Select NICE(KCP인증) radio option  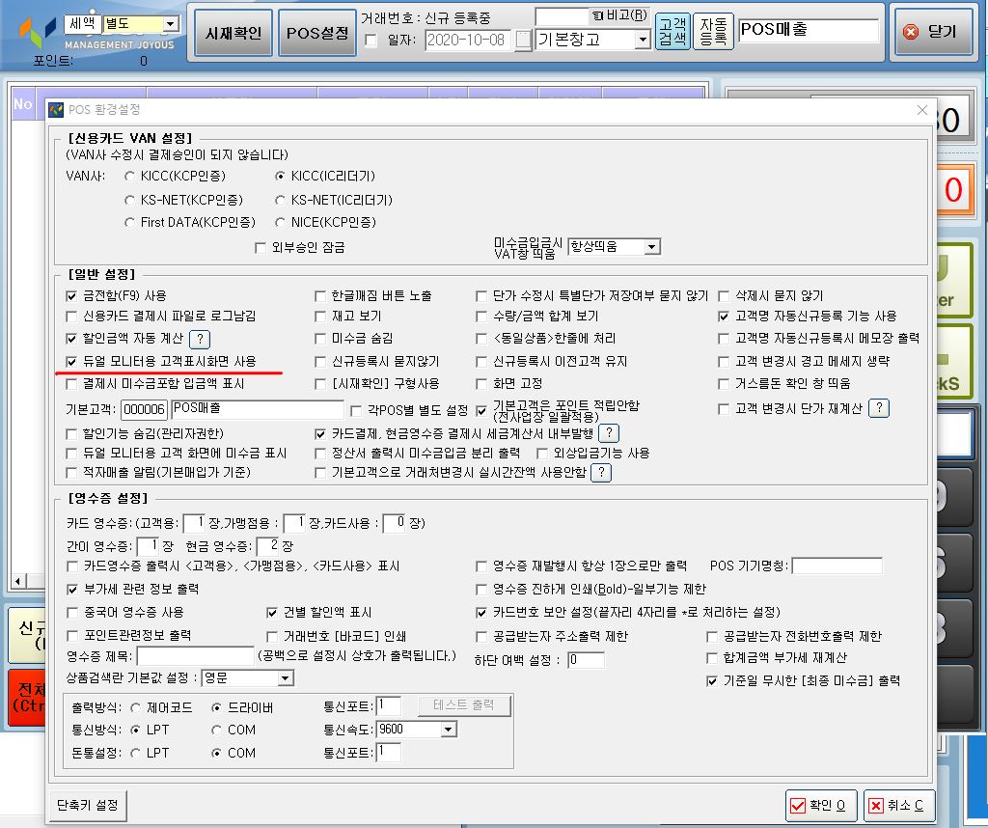coord(280,222)
